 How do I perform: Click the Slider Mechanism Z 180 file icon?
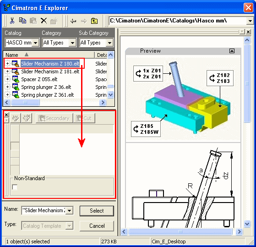point(16,64)
